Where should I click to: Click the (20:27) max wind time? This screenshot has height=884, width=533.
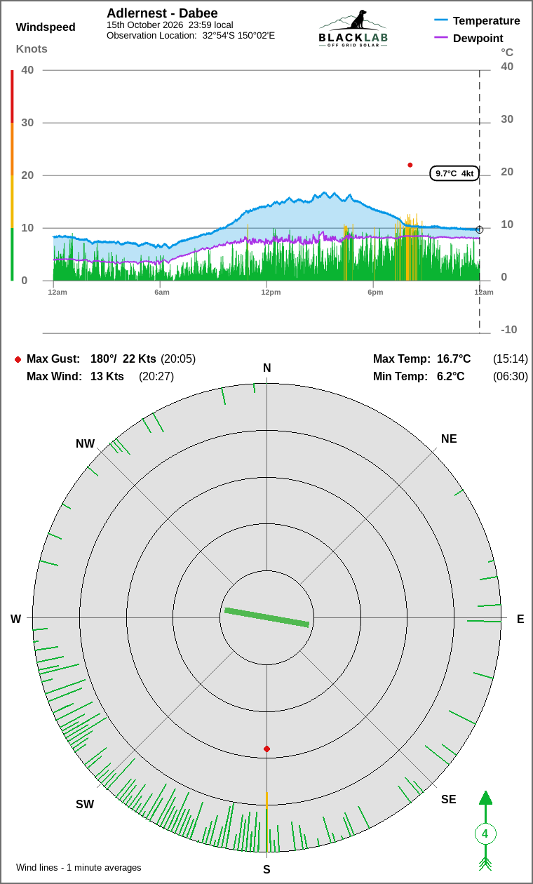pos(156,377)
